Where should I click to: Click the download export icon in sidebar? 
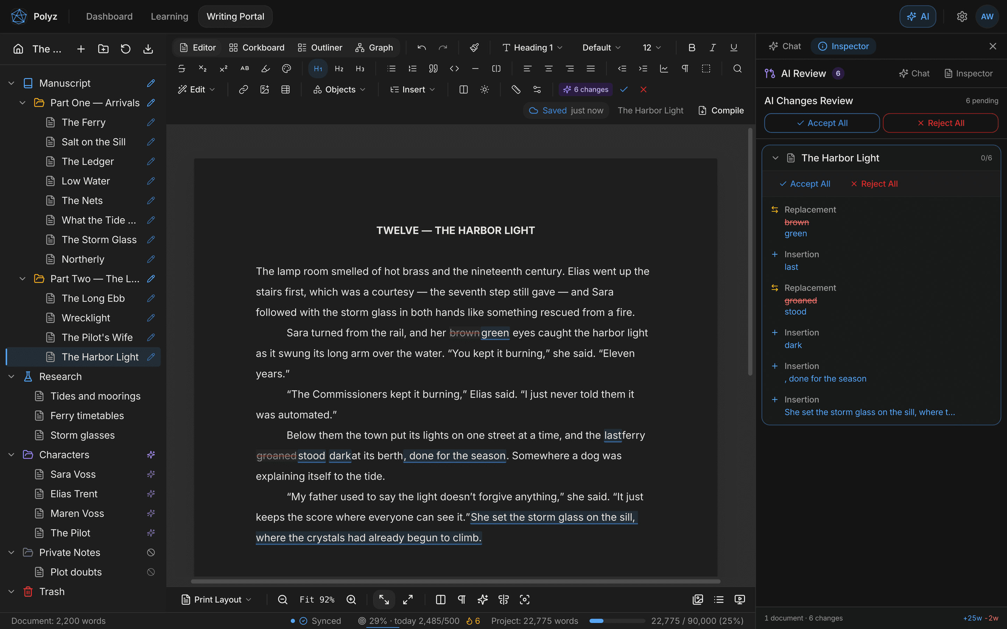click(148, 49)
